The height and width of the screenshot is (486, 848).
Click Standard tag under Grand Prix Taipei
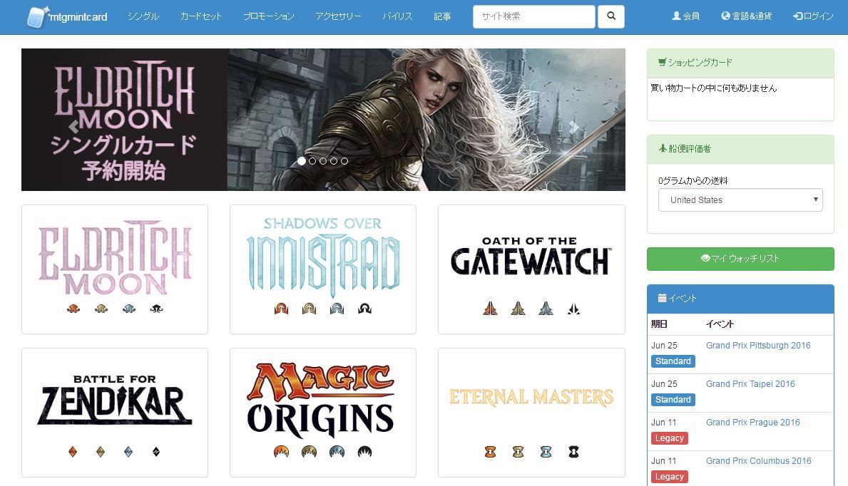(673, 400)
